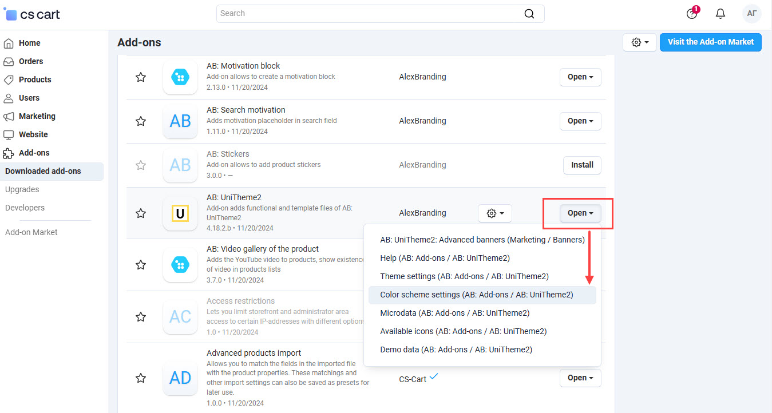Install the AB: Stickers add-on
Image resolution: width=772 pixels, height=413 pixels.
coord(582,165)
